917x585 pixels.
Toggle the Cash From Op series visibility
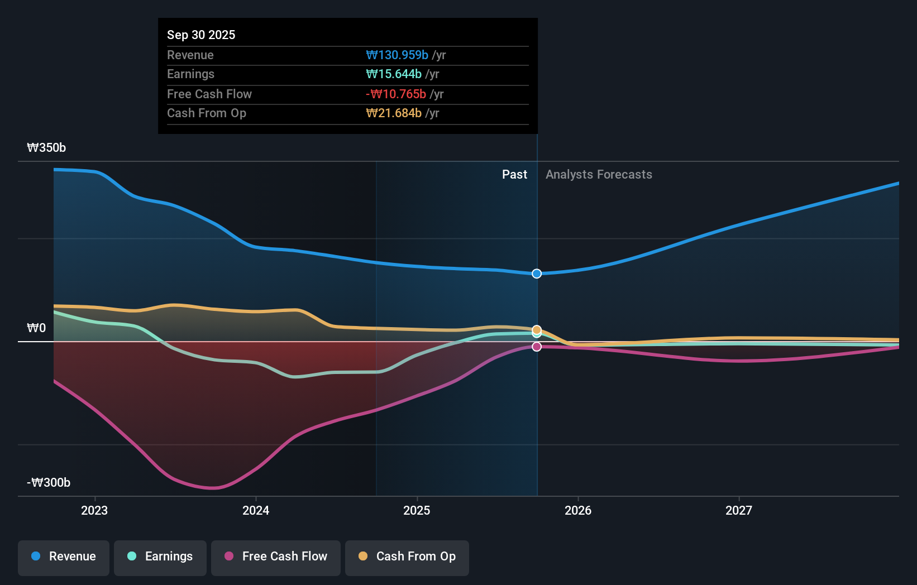coord(407,558)
